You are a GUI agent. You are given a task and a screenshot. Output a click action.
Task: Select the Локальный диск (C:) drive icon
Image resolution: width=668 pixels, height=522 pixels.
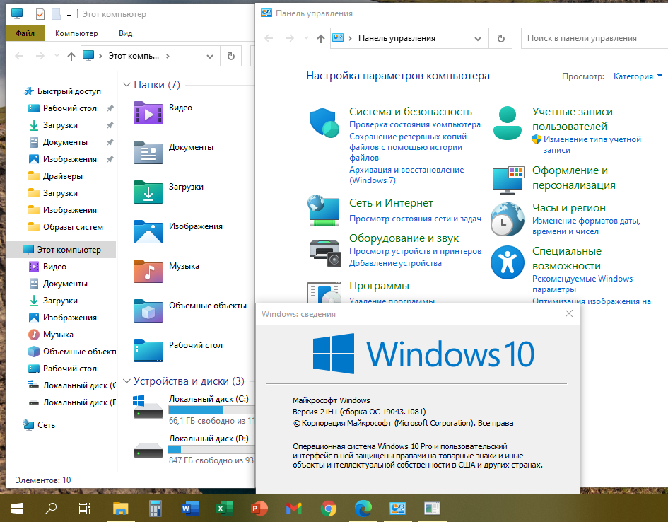tap(148, 407)
